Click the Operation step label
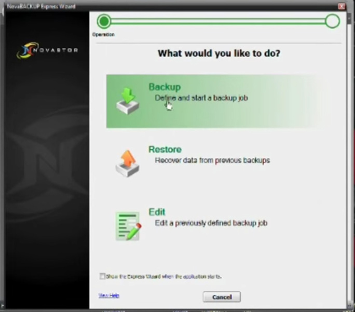The image size is (355, 312). tap(103, 34)
